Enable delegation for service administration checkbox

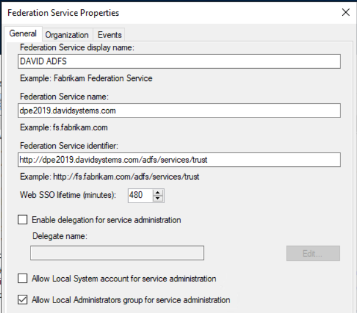point(23,220)
